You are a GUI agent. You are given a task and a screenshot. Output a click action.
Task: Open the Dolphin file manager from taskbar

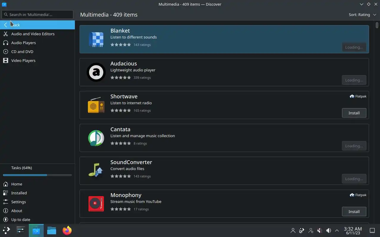point(52,230)
